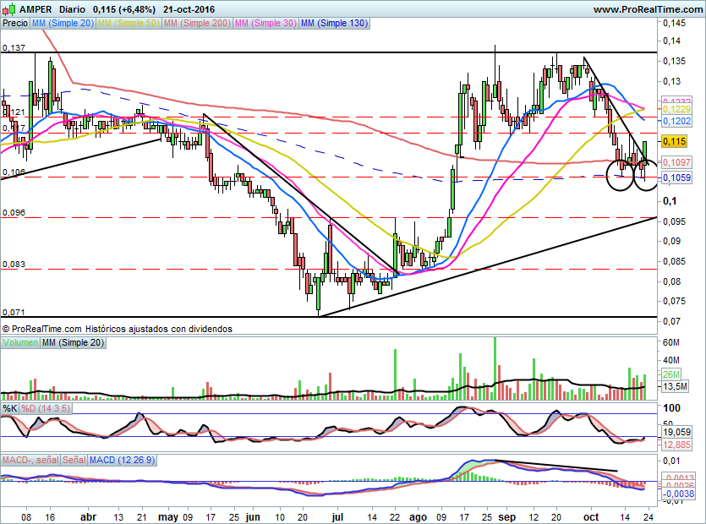
Task: Select the MM (Simple 30) indicator label
Action: pyautogui.click(x=265, y=24)
